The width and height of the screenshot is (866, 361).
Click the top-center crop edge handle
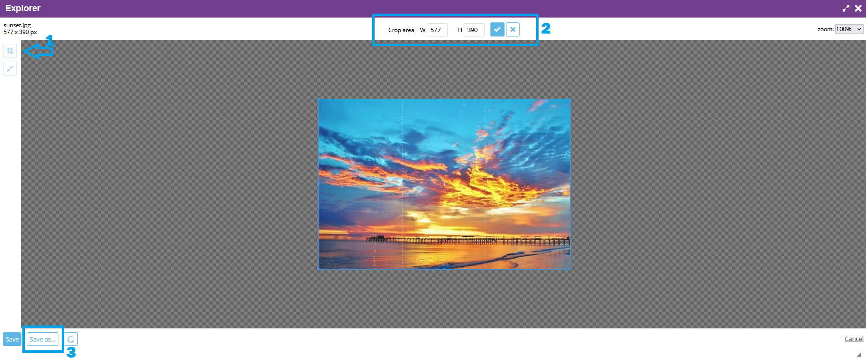[444, 99]
